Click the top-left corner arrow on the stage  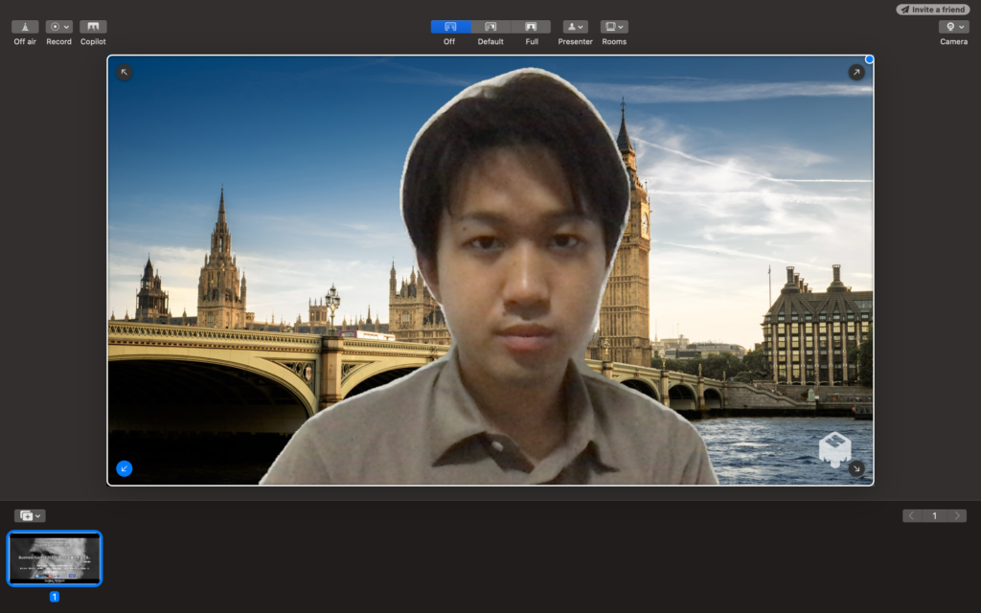click(x=124, y=72)
